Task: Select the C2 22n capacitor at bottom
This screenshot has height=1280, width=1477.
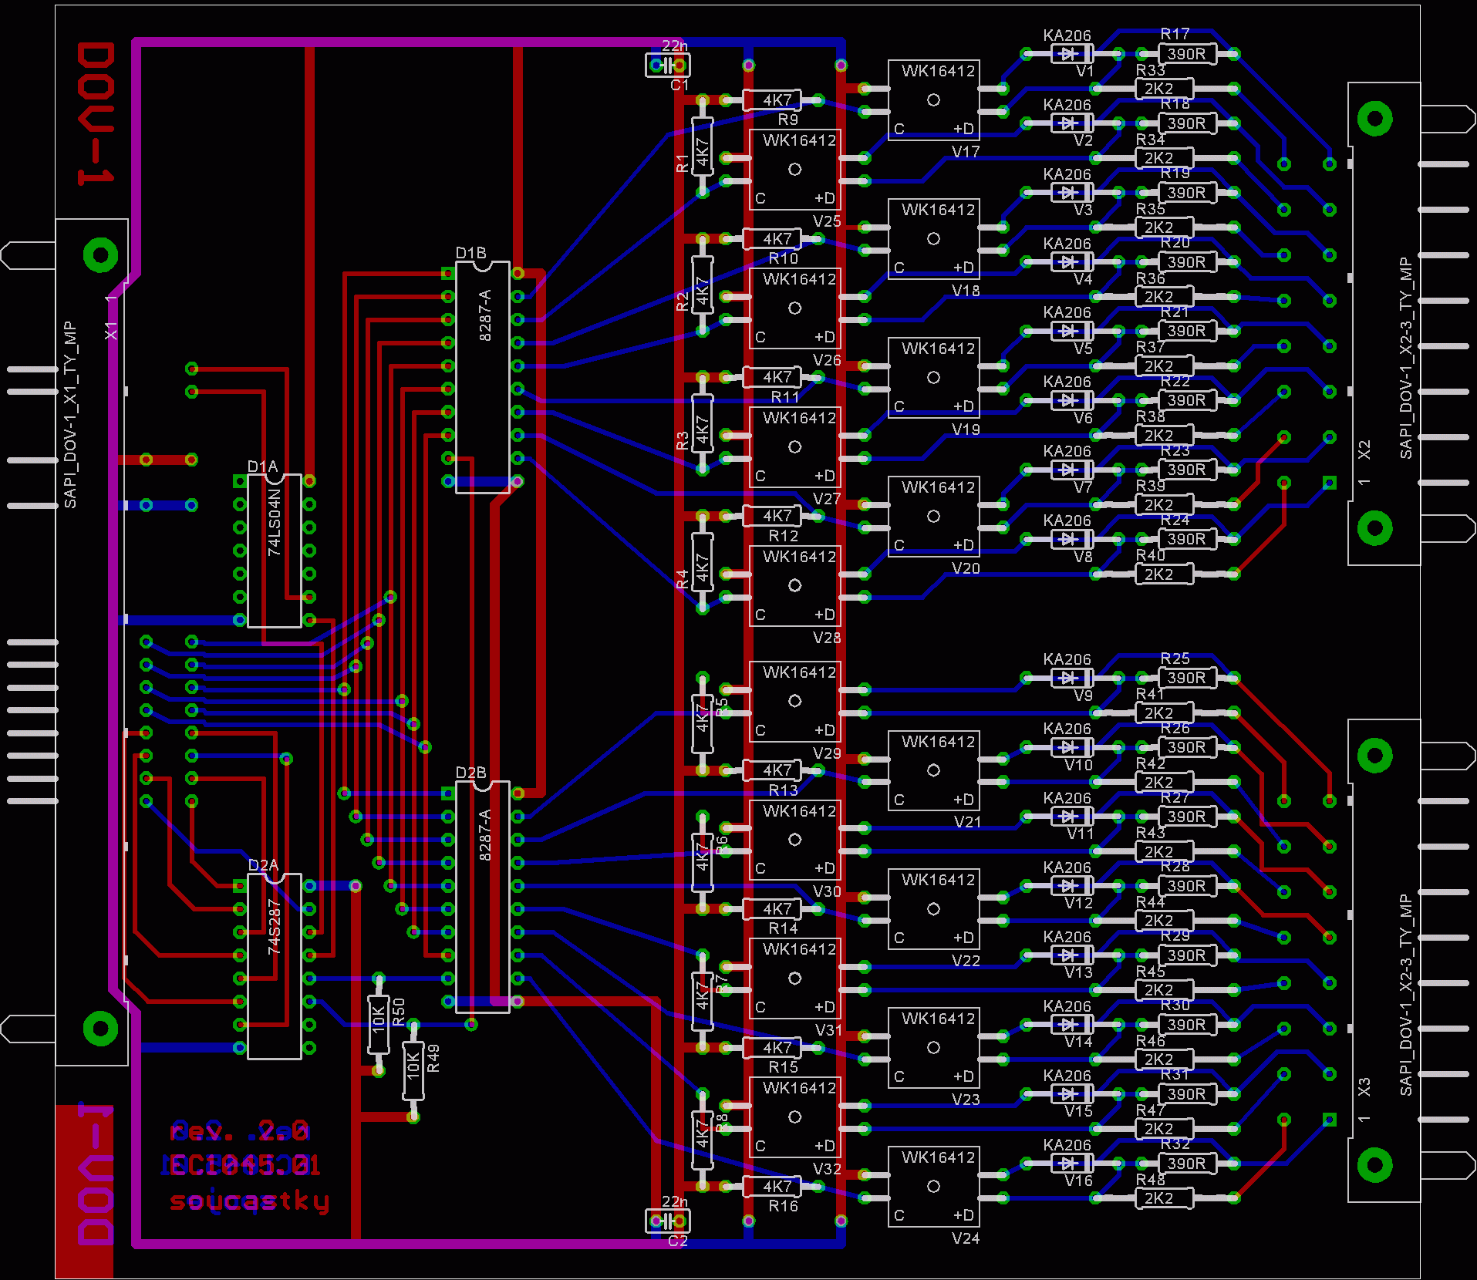Action: point(667,1221)
